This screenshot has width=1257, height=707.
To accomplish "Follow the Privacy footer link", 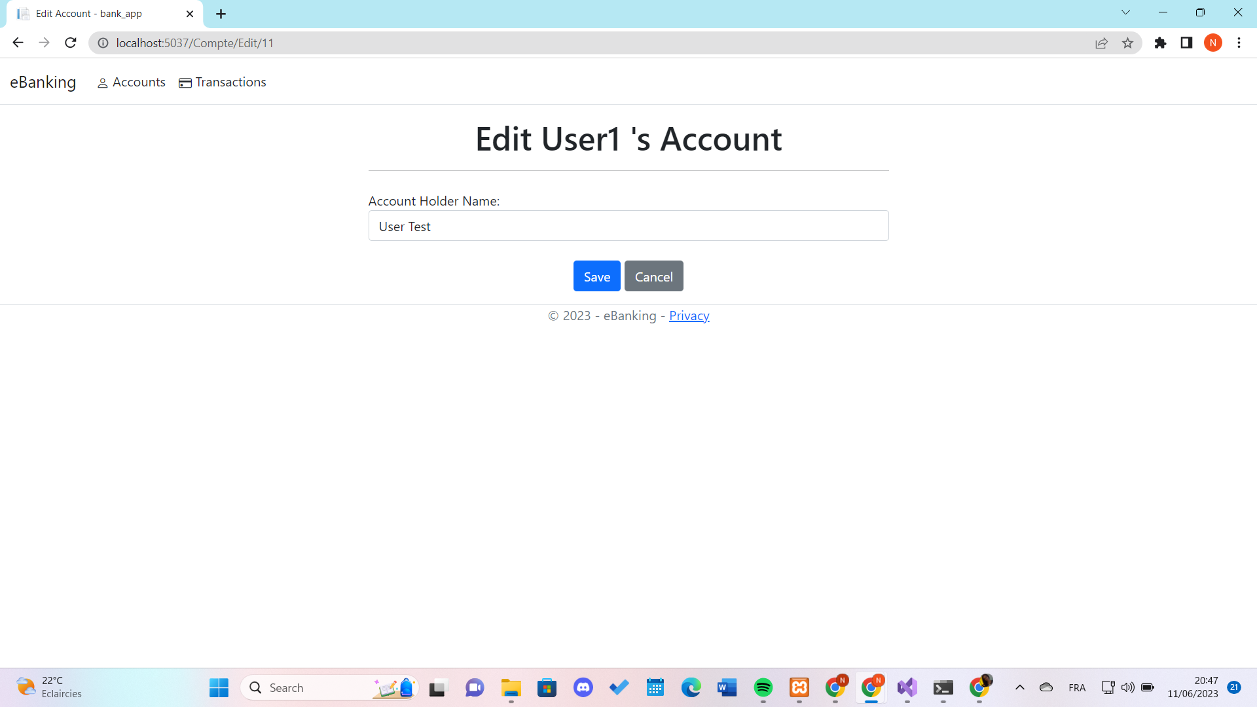I will pos(689,316).
